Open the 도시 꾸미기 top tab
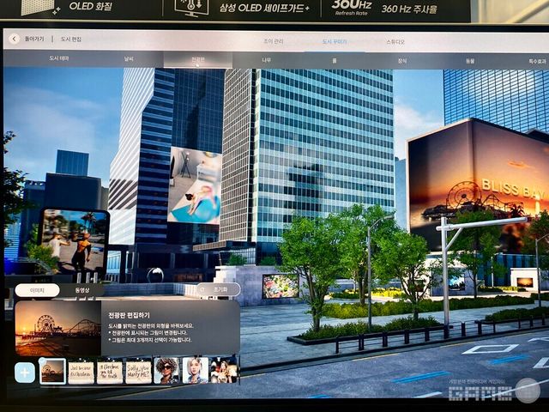Screen dimensions: 549x412 pos(334,41)
